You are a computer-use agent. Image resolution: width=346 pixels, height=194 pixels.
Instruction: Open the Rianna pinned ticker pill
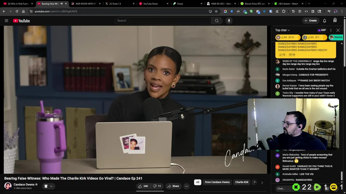click(336, 37)
